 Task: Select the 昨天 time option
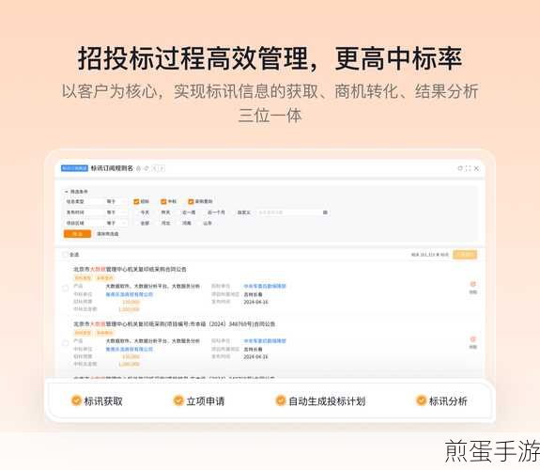click(x=165, y=212)
